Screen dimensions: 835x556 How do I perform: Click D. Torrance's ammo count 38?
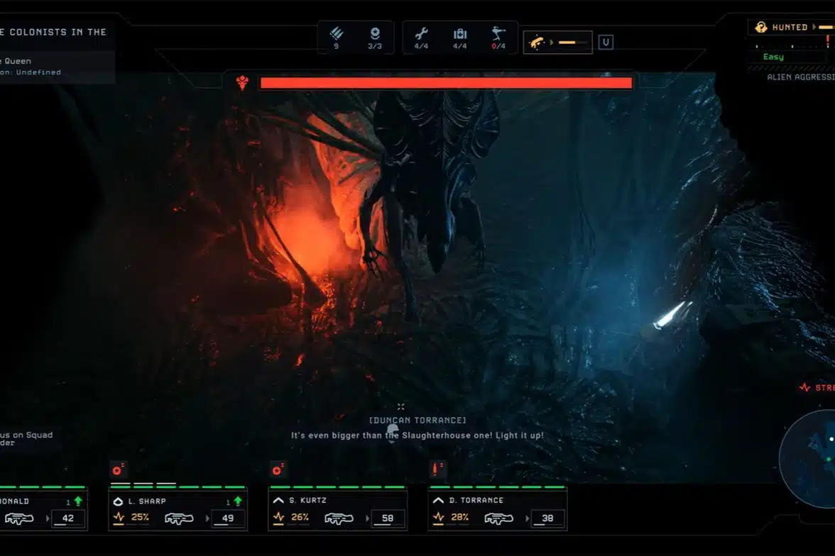tap(547, 518)
